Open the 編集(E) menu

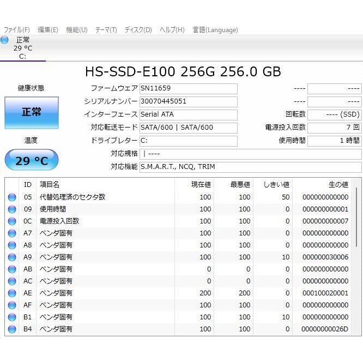click(47, 30)
